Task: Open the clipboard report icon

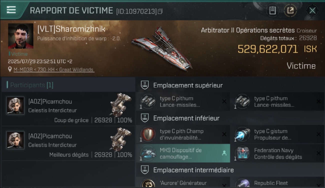Action: pos(272,11)
